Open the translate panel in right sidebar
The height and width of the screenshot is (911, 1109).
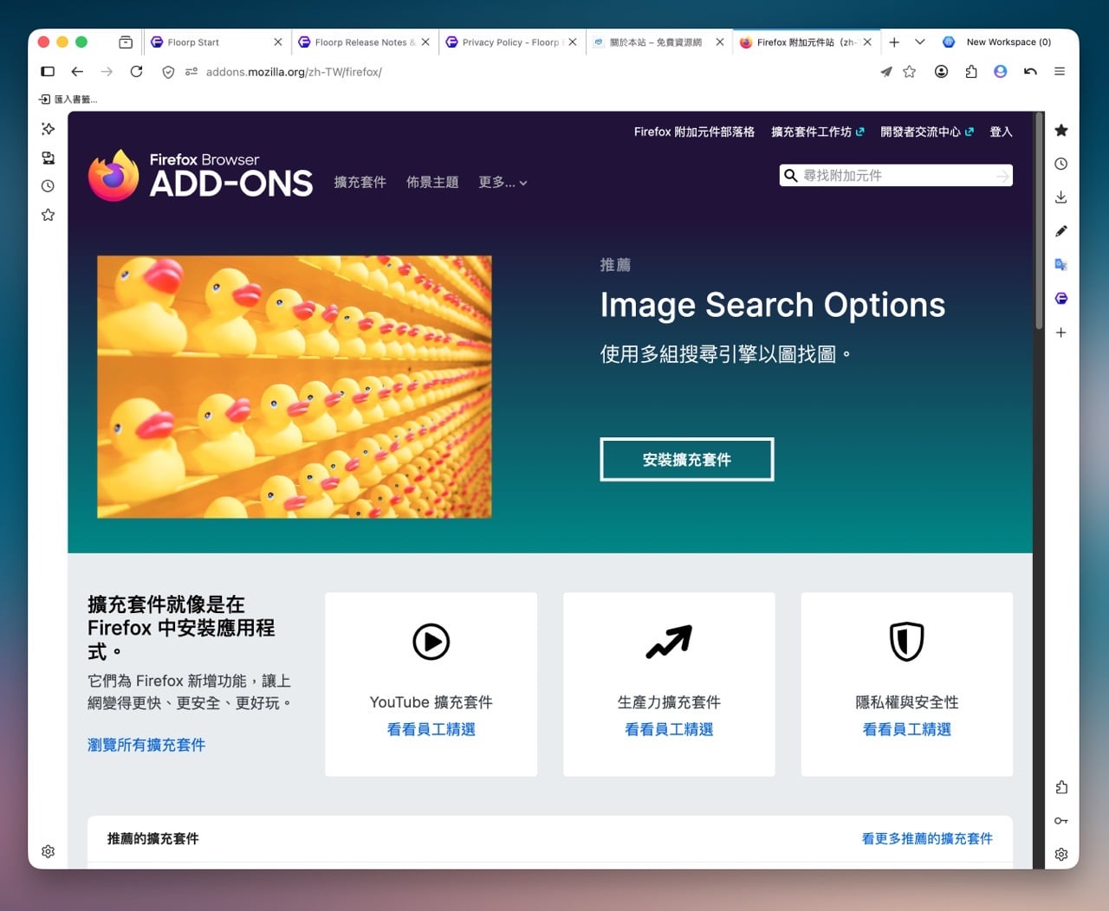coord(1061,265)
